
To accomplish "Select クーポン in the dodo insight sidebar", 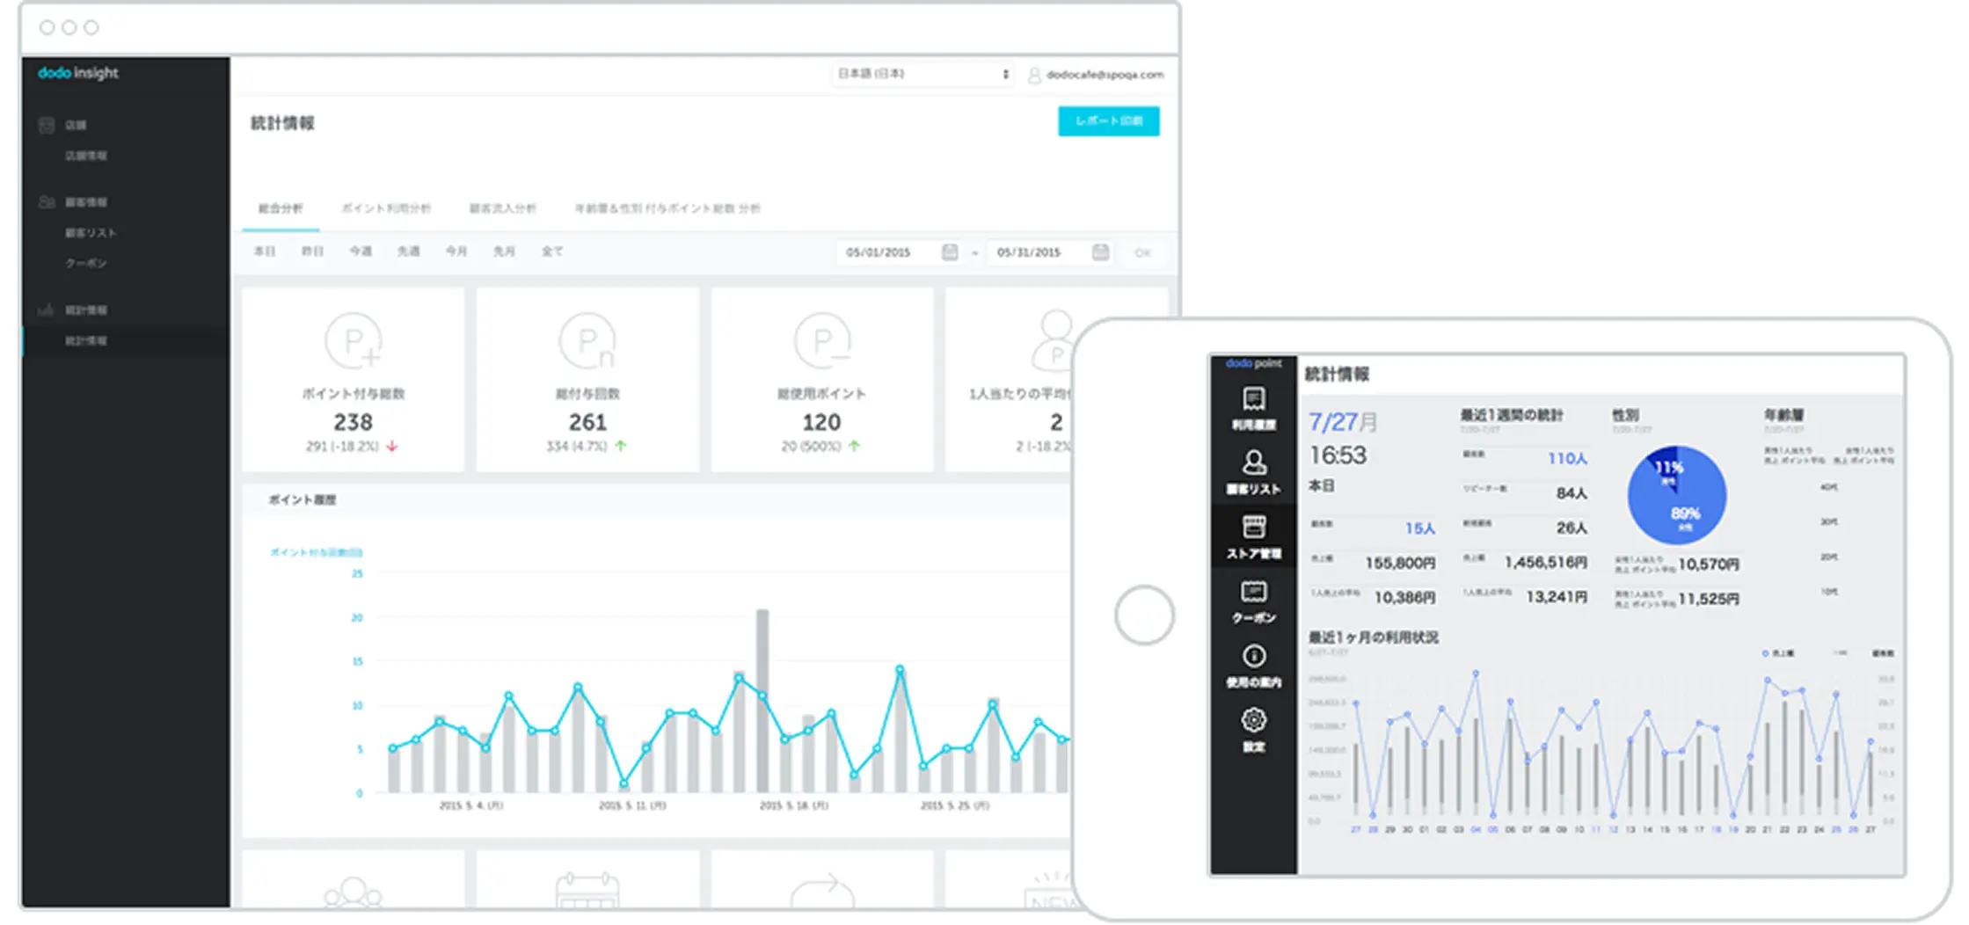I will 86,263.
